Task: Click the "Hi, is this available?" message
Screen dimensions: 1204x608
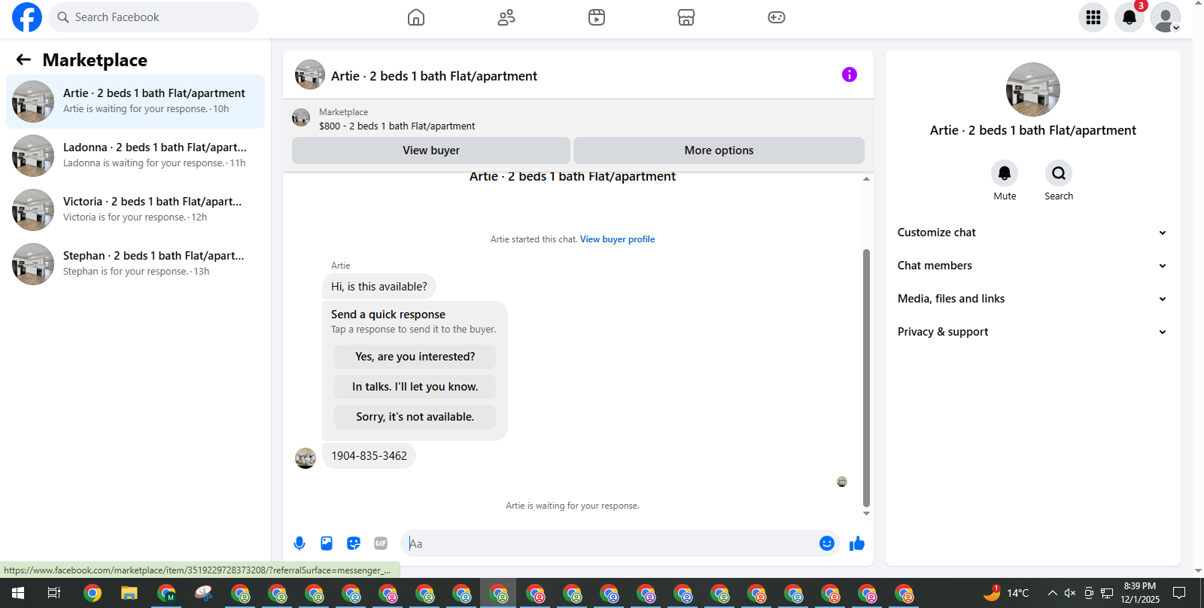Action: tap(379, 287)
